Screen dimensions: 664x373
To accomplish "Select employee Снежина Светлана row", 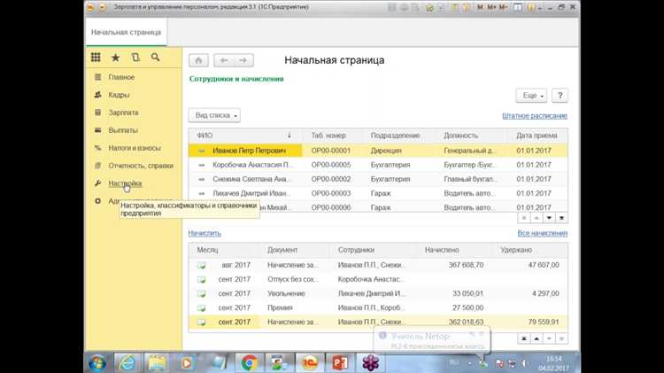I will point(378,179).
